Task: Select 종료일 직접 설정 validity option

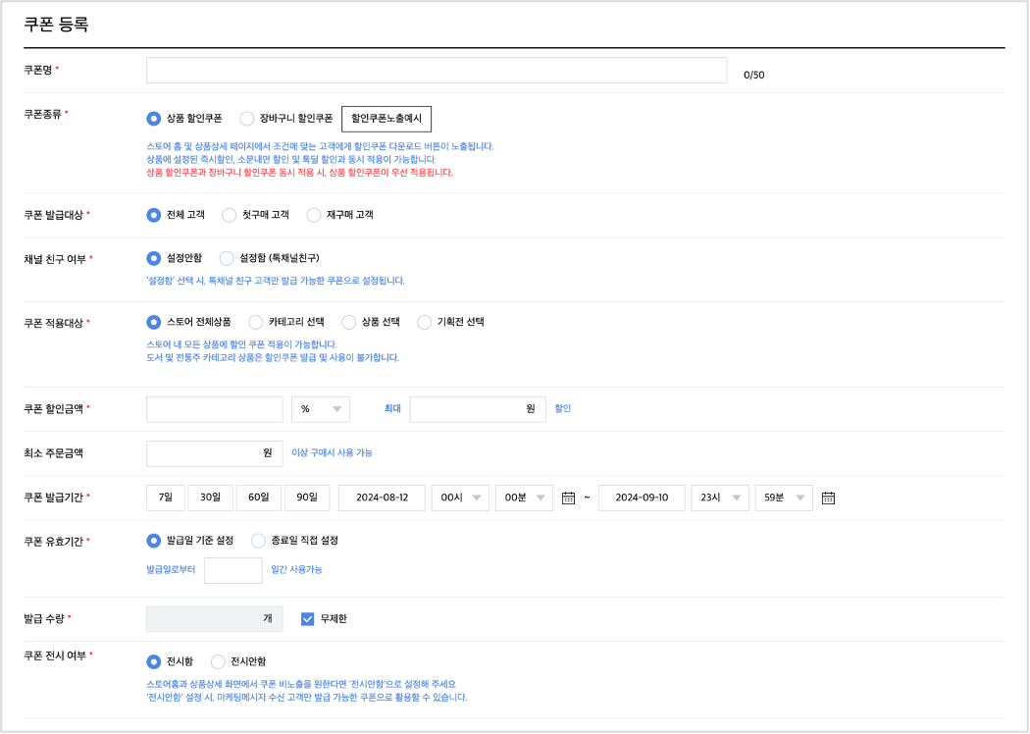Action: [259, 540]
